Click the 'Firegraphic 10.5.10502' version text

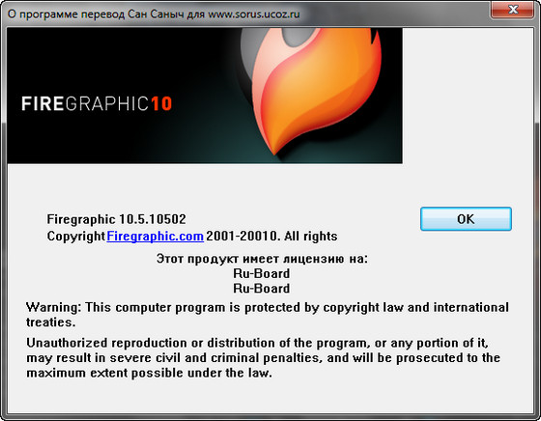116,219
